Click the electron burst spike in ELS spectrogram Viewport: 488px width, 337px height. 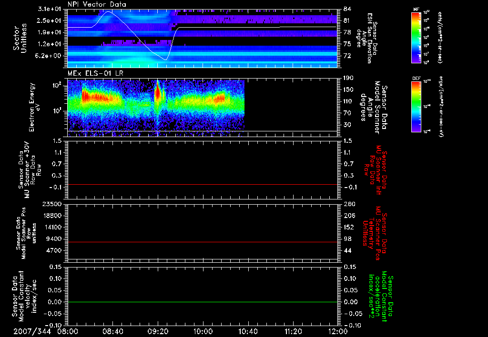[x=158, y=93]
